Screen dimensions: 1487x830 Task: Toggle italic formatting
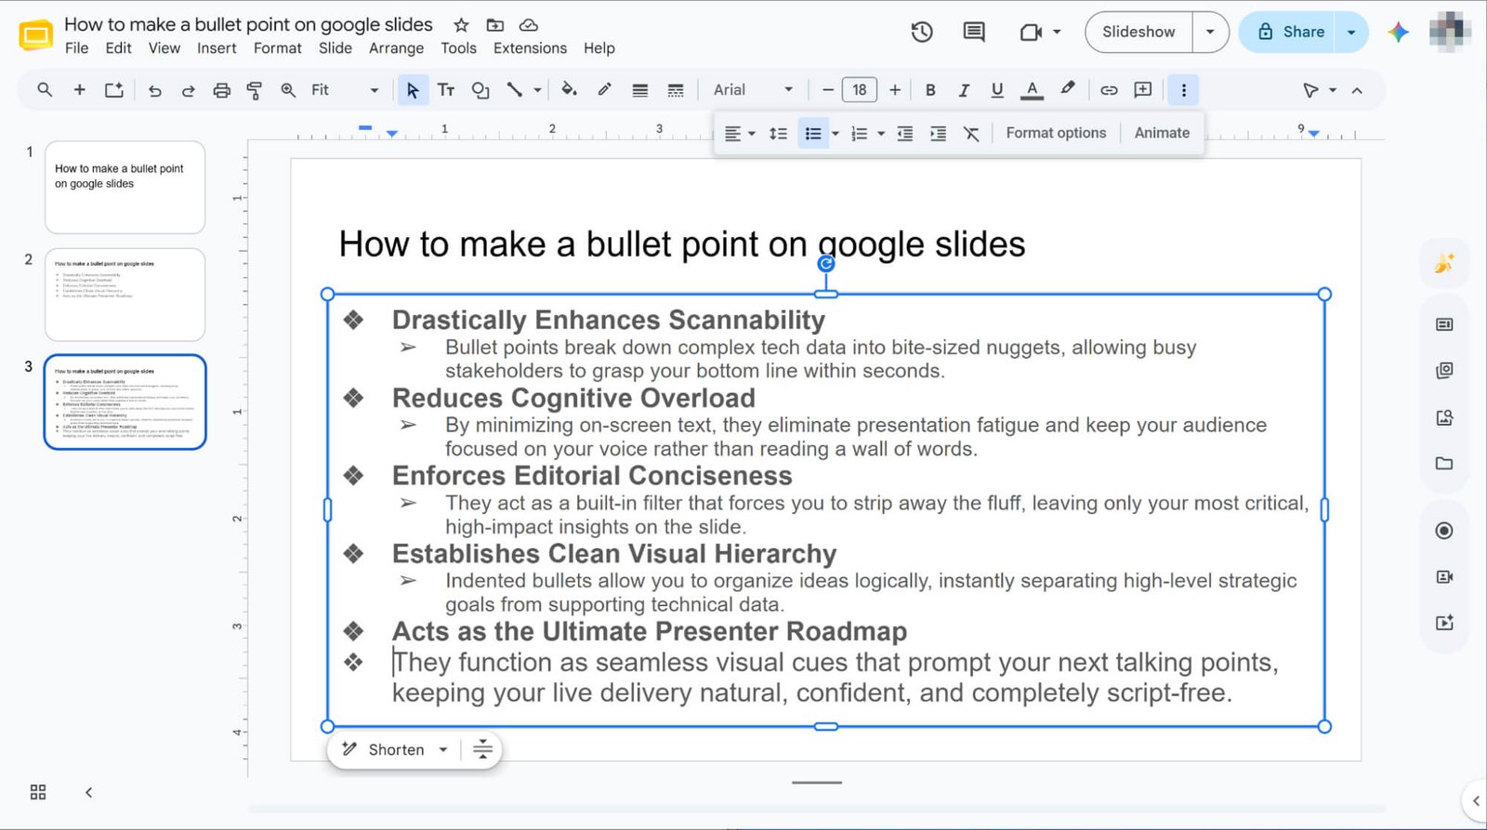pyautogui.click(x=964, y=90)
